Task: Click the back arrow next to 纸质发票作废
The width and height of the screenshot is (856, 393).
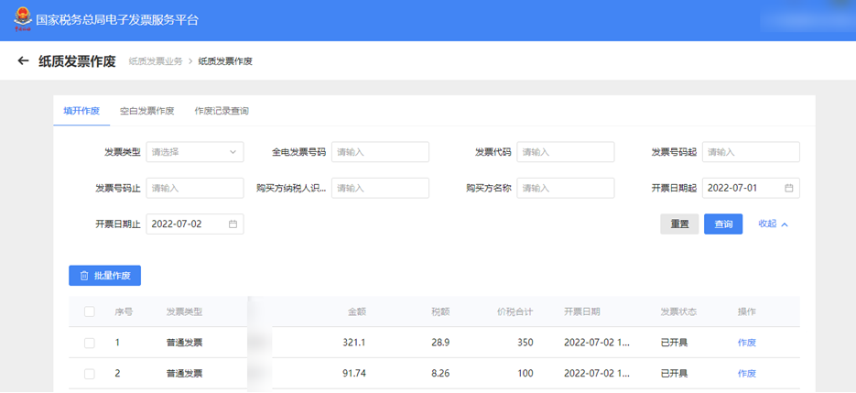Action: [x=23, y=60]
